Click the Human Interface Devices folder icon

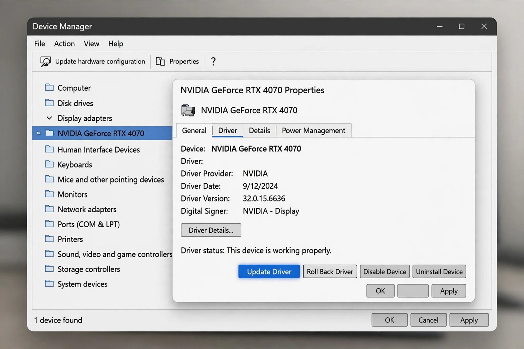tap(49, 149)
